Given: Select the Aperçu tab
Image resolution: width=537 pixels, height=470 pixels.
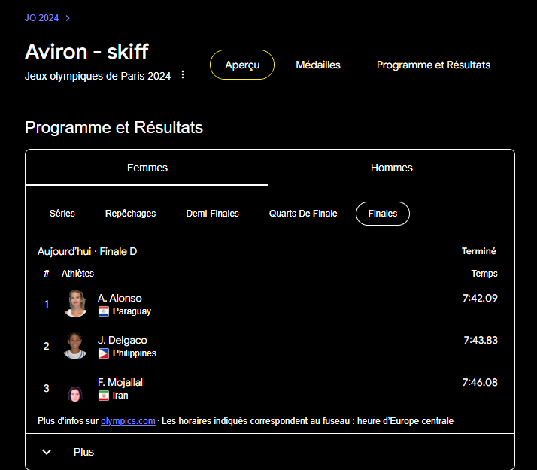Looking at the screenshot, I should click(242, 65).
